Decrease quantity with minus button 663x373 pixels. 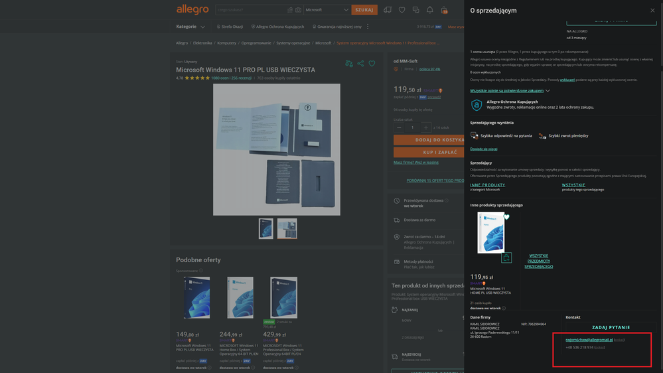click(399, 127)
